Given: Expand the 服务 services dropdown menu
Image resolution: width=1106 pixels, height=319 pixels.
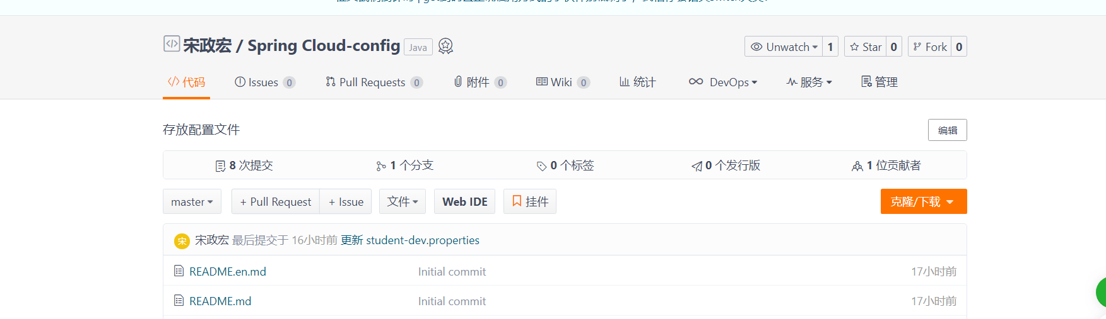Looking at the screenshot, I should (809, 82).
